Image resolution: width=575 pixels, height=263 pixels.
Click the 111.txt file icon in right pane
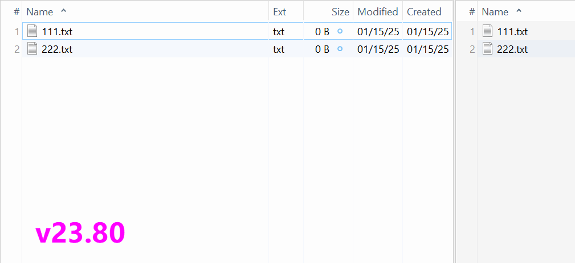[x=488, y=32]
